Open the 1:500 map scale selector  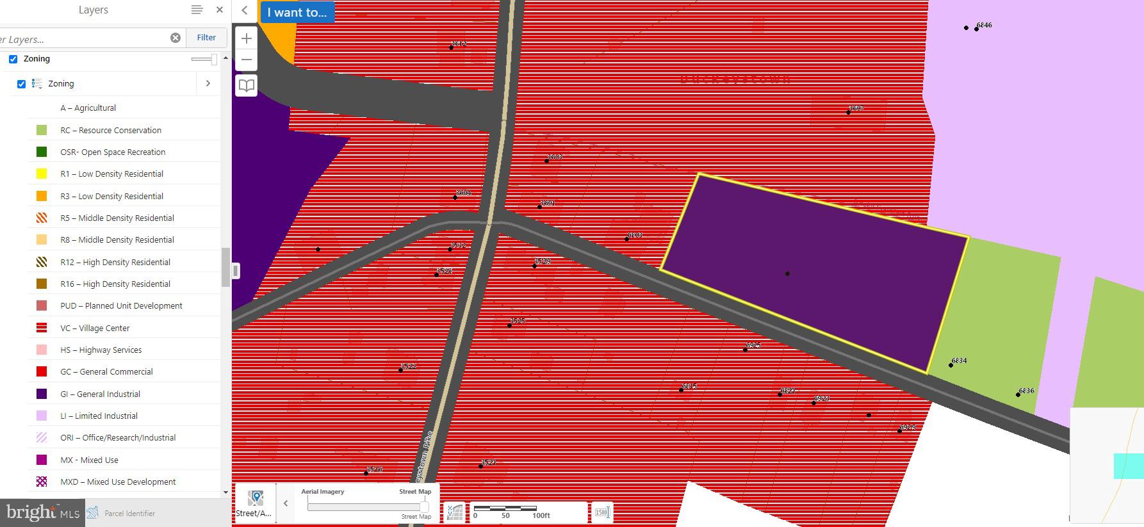click(x=602, y=512)
